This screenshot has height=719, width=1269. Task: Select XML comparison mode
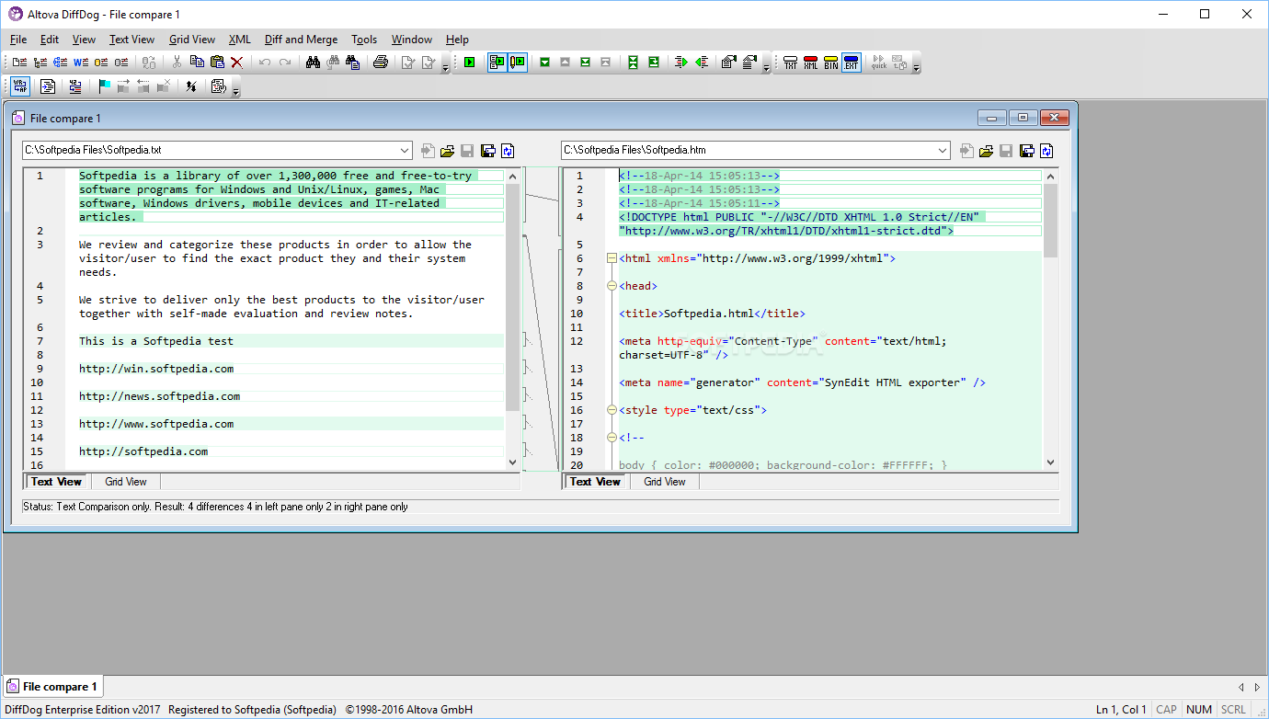pos(811,63)
